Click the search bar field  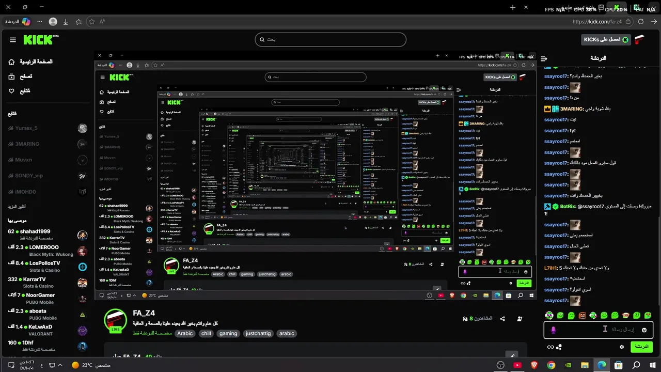tap(330, 39)
